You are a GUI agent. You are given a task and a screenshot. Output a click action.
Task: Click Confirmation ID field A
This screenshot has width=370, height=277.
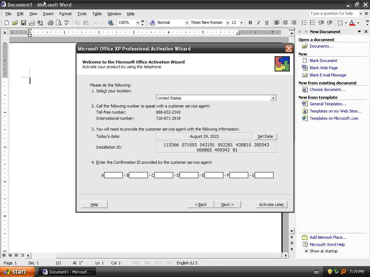click(x=113, y=175)
